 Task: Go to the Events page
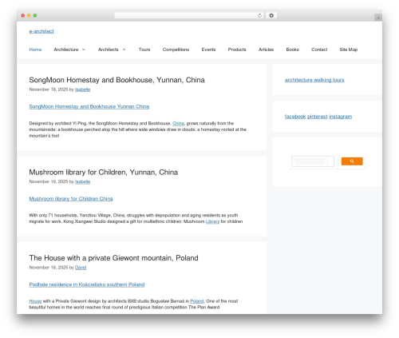coord(208,50)
